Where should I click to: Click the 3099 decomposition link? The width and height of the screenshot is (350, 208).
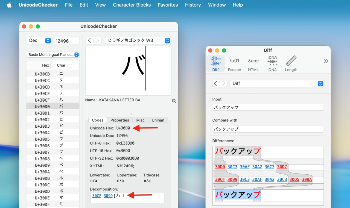coord(108,196)
